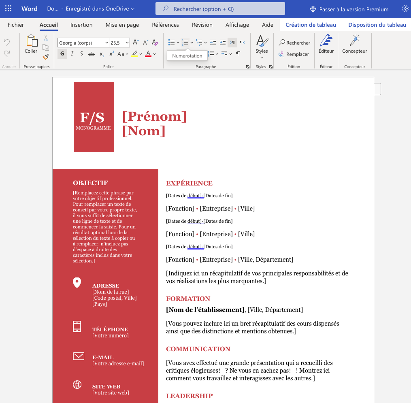Click the Format Painter brush icon
This screenshot has width=411, height=403.
click(x=46, y=57)
